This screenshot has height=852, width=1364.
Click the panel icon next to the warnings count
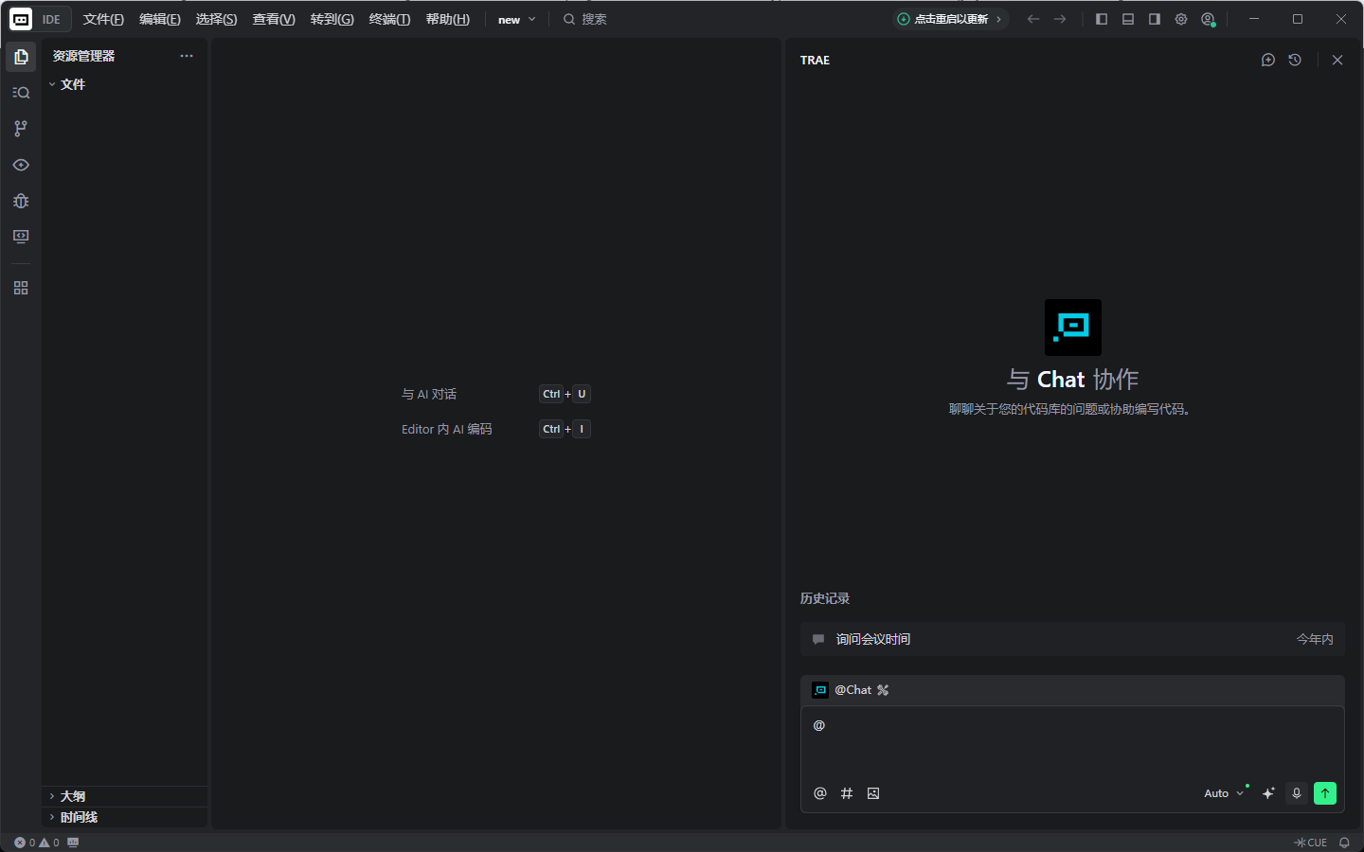point(73,843)
